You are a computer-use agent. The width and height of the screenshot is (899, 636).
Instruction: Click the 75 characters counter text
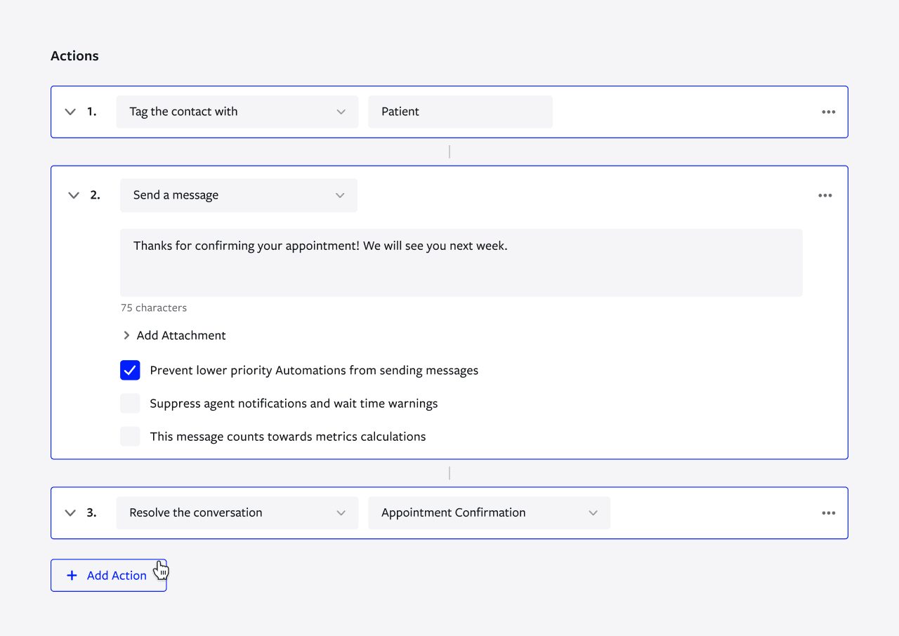154,307
